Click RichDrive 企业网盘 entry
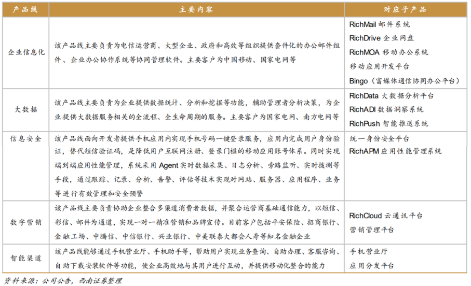The image size is (471, 286). pos(382,38)
